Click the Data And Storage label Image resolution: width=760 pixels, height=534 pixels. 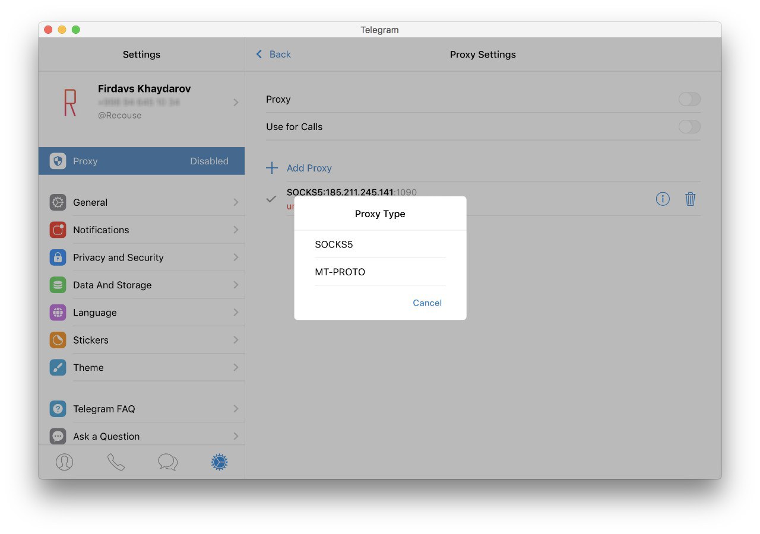click(x=112, y=285)
